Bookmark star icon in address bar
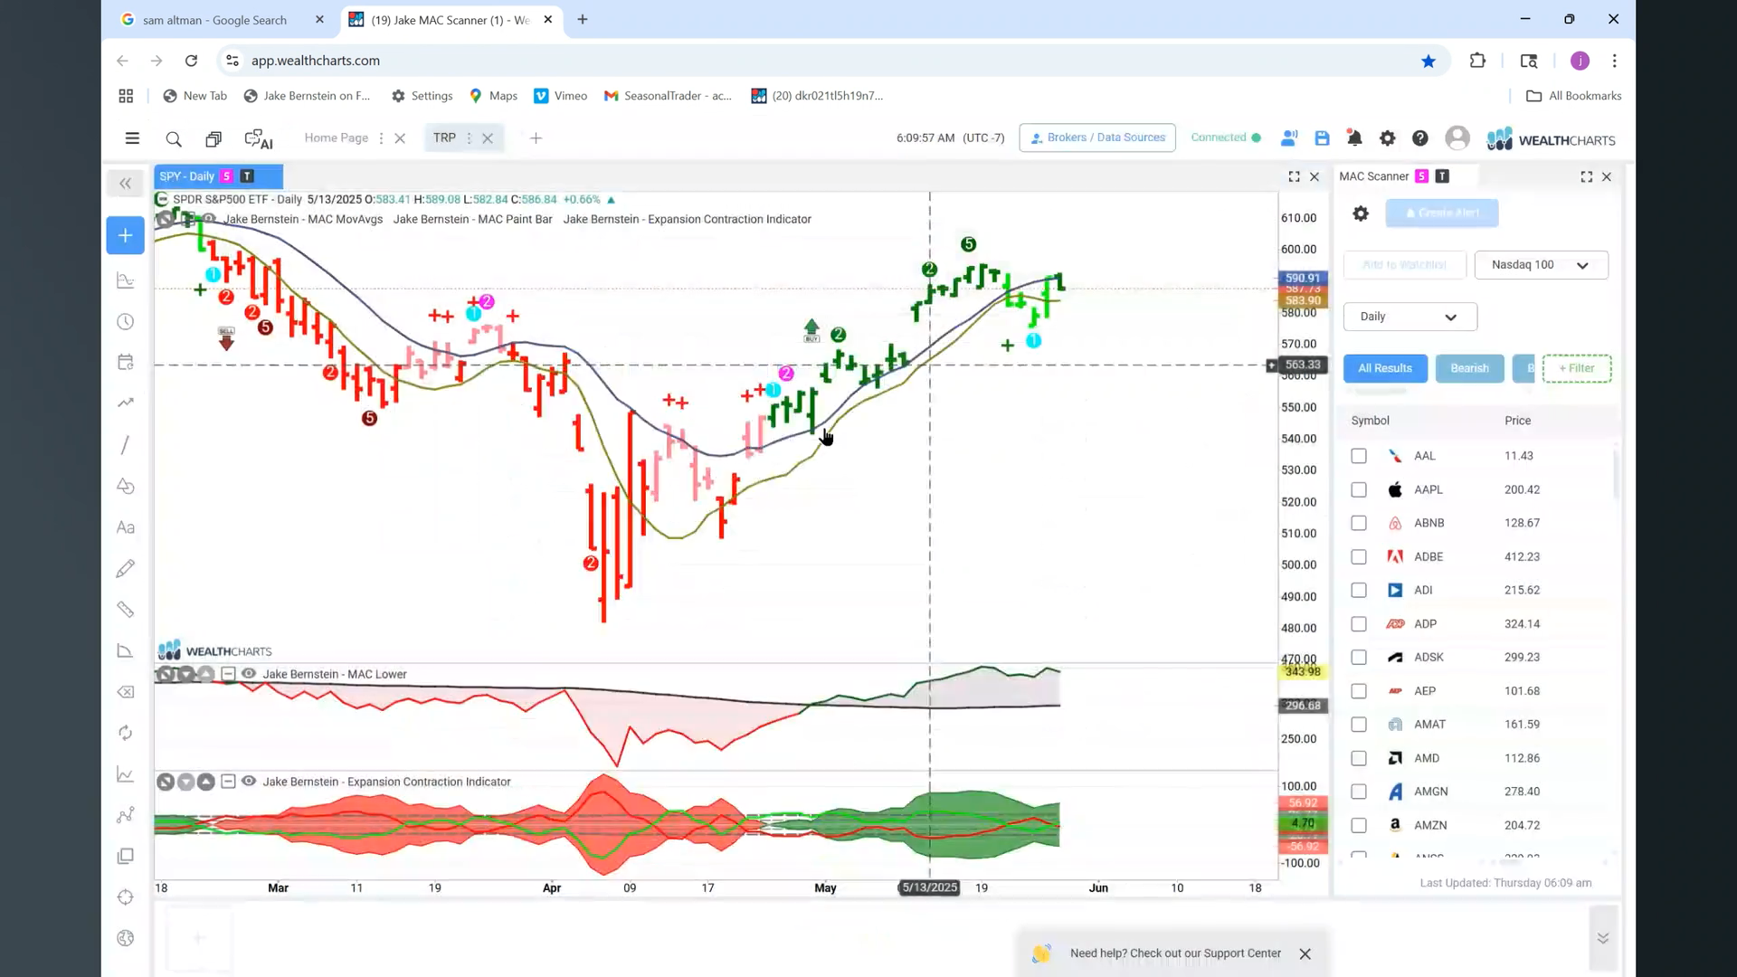This screenshot has height=977, width=1737. pos(1429,61)
